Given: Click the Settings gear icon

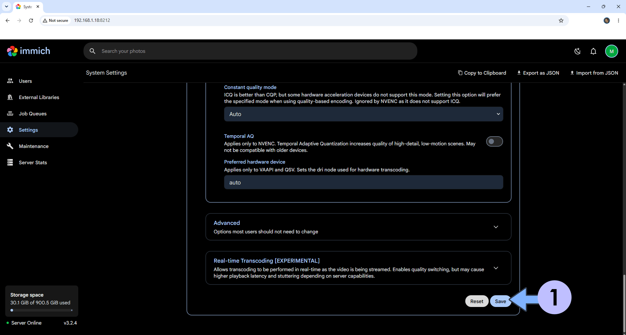Looking at the screenshot, I should coord(10,130).
